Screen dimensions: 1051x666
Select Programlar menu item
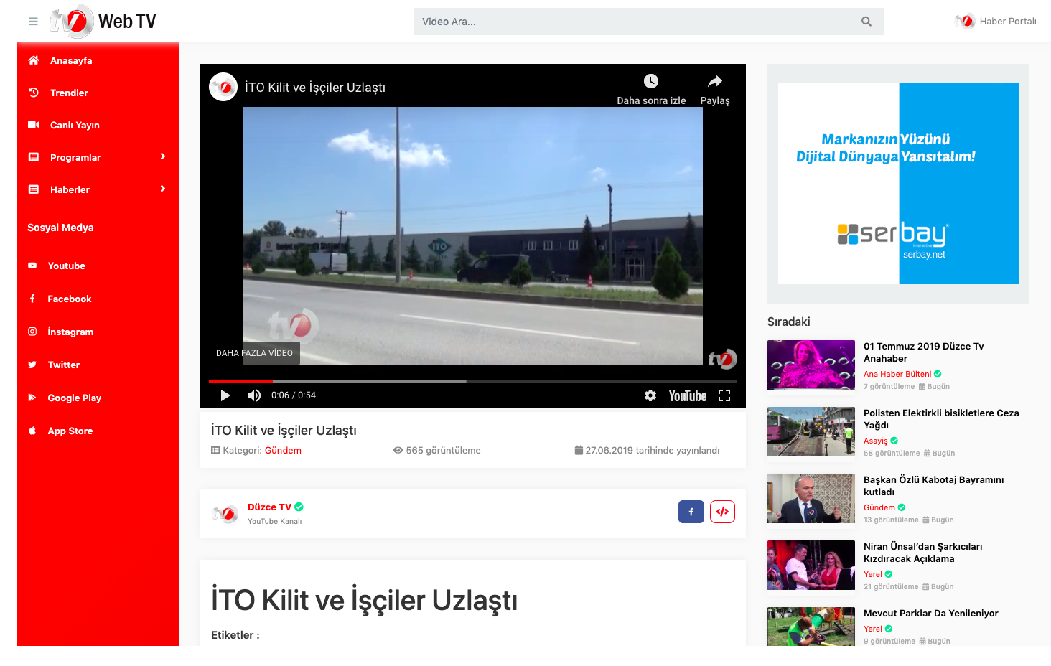point(98,157)
